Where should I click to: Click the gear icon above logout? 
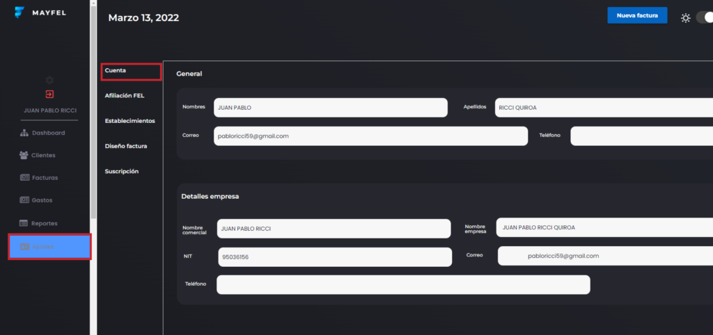[49, 81]
